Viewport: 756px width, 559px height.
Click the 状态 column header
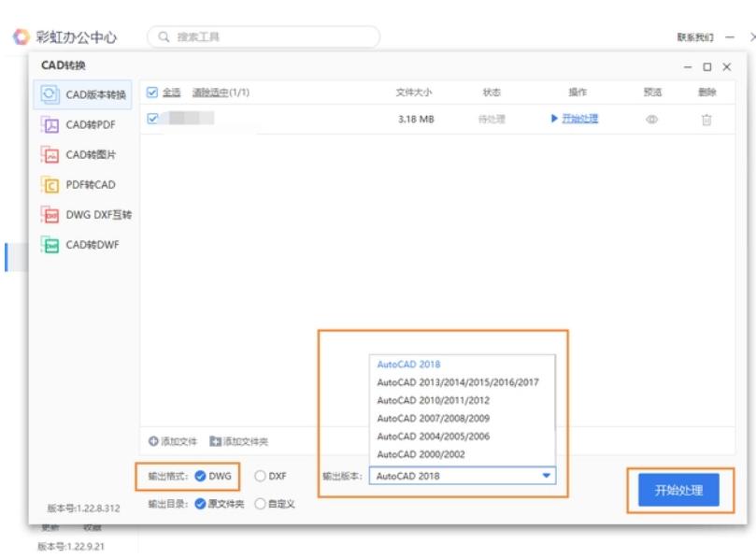[x=492, y=93]
